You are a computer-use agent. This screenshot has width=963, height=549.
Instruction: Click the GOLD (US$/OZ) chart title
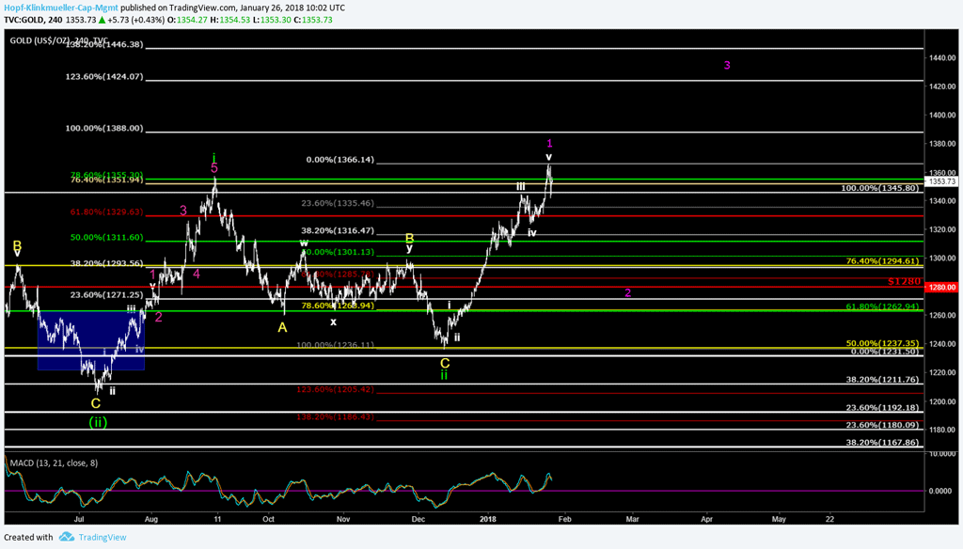coord(43,41)
